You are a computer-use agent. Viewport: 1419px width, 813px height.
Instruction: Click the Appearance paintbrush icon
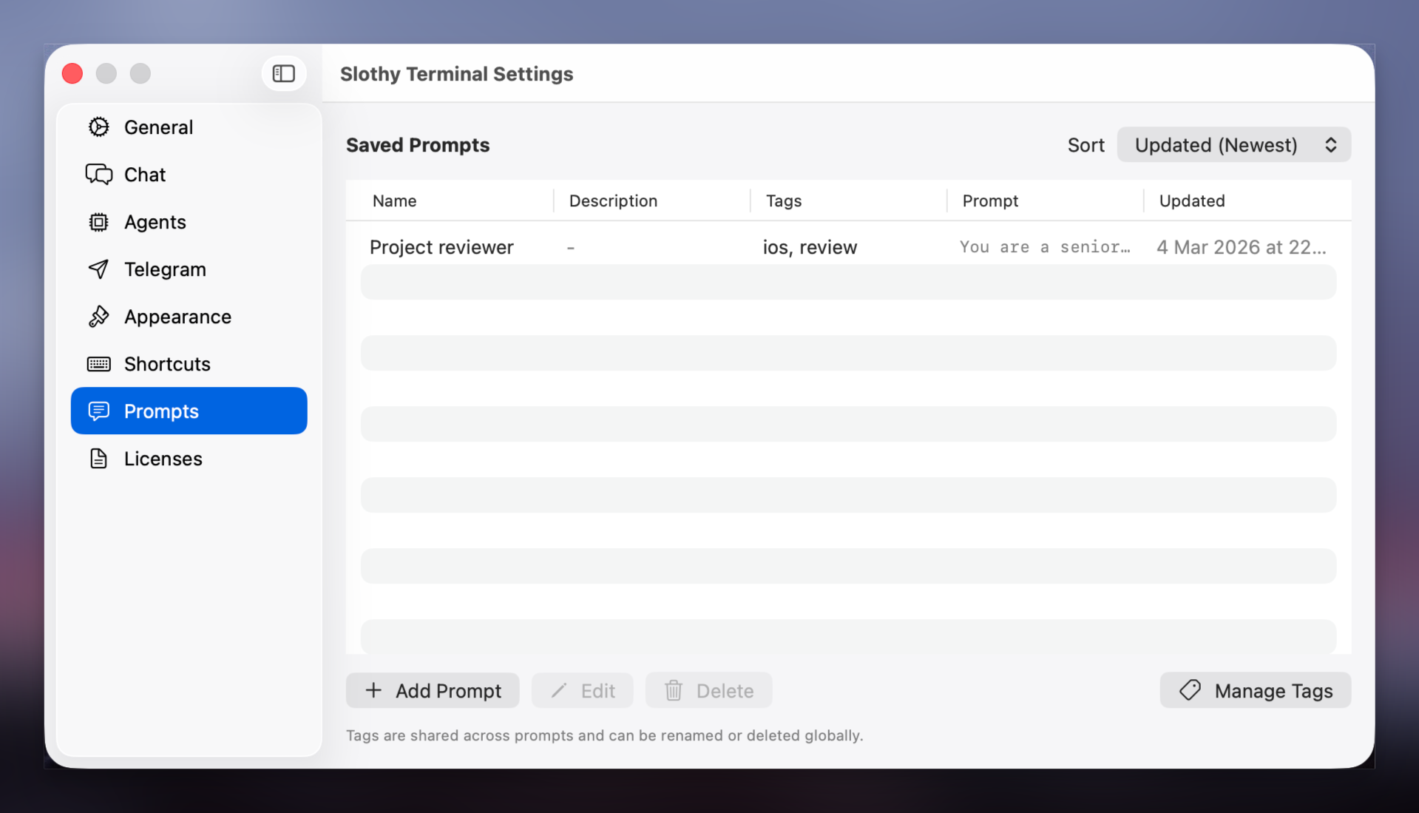click(x=98, y=316)
